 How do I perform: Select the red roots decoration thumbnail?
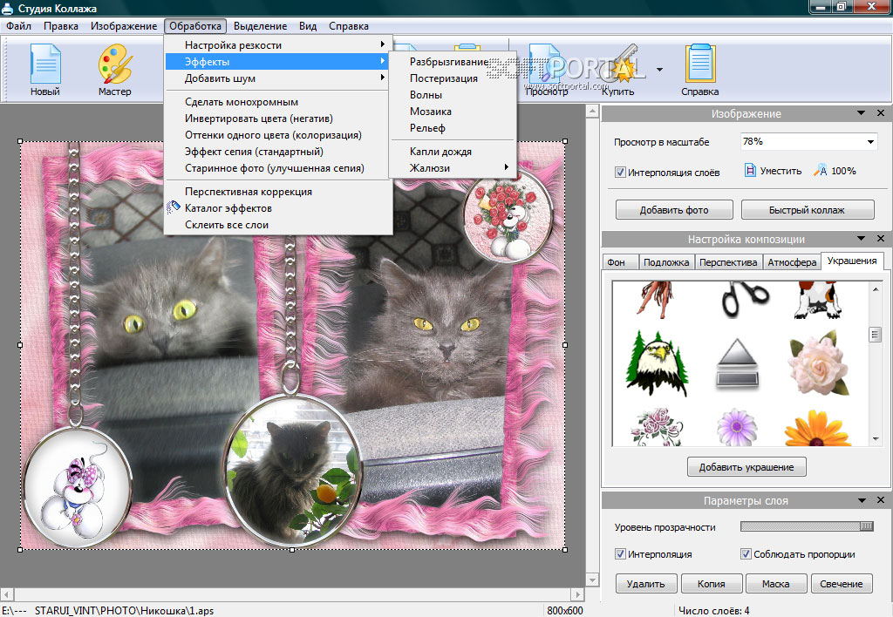[654, 299]
